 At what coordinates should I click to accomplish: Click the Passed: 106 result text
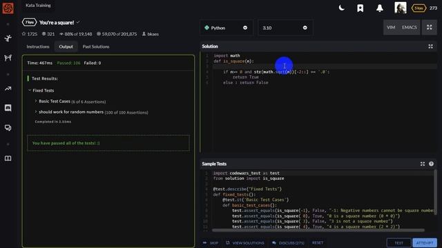[x=68, y=63]
